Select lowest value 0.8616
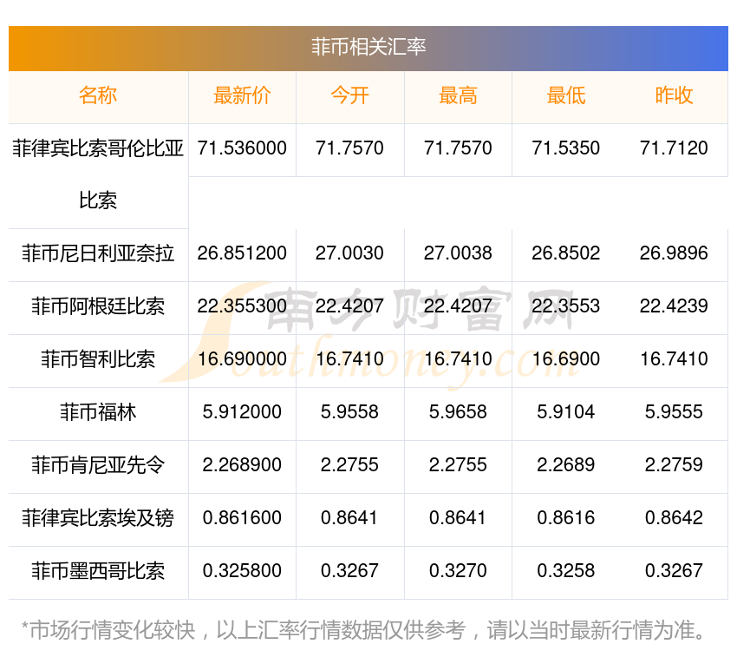 (566, 518)
